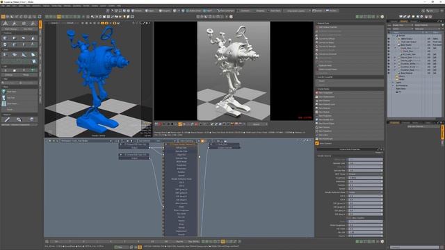The width and height of the screenshot is (445, 250).
Task: Expand the Environments group in Shader Tree
Action: coord(393,85)
